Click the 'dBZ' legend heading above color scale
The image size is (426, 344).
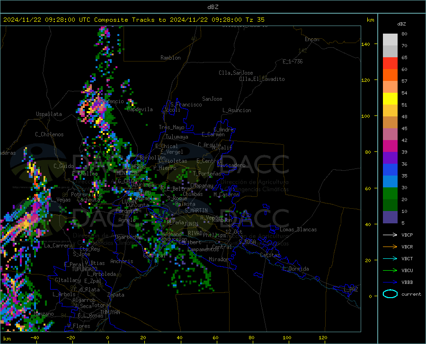tap(401, 24)
